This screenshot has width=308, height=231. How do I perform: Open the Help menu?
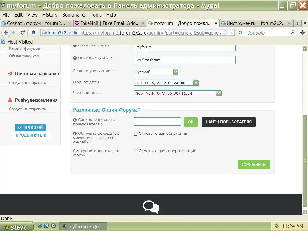coord(111,15)
